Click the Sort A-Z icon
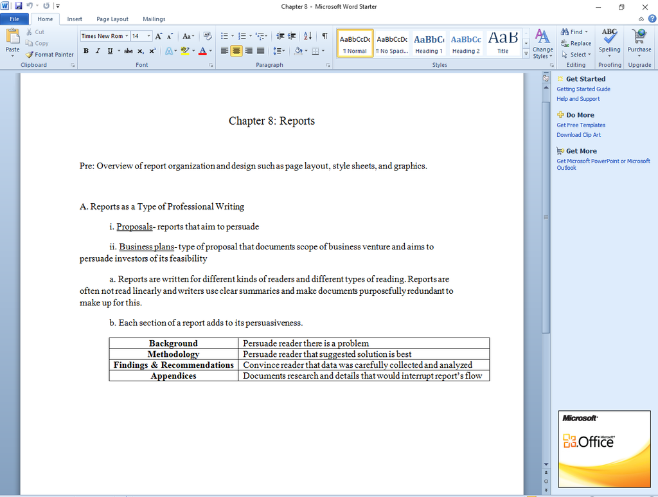This screenshot has width=658, height=497. click(x=308, y=36)
